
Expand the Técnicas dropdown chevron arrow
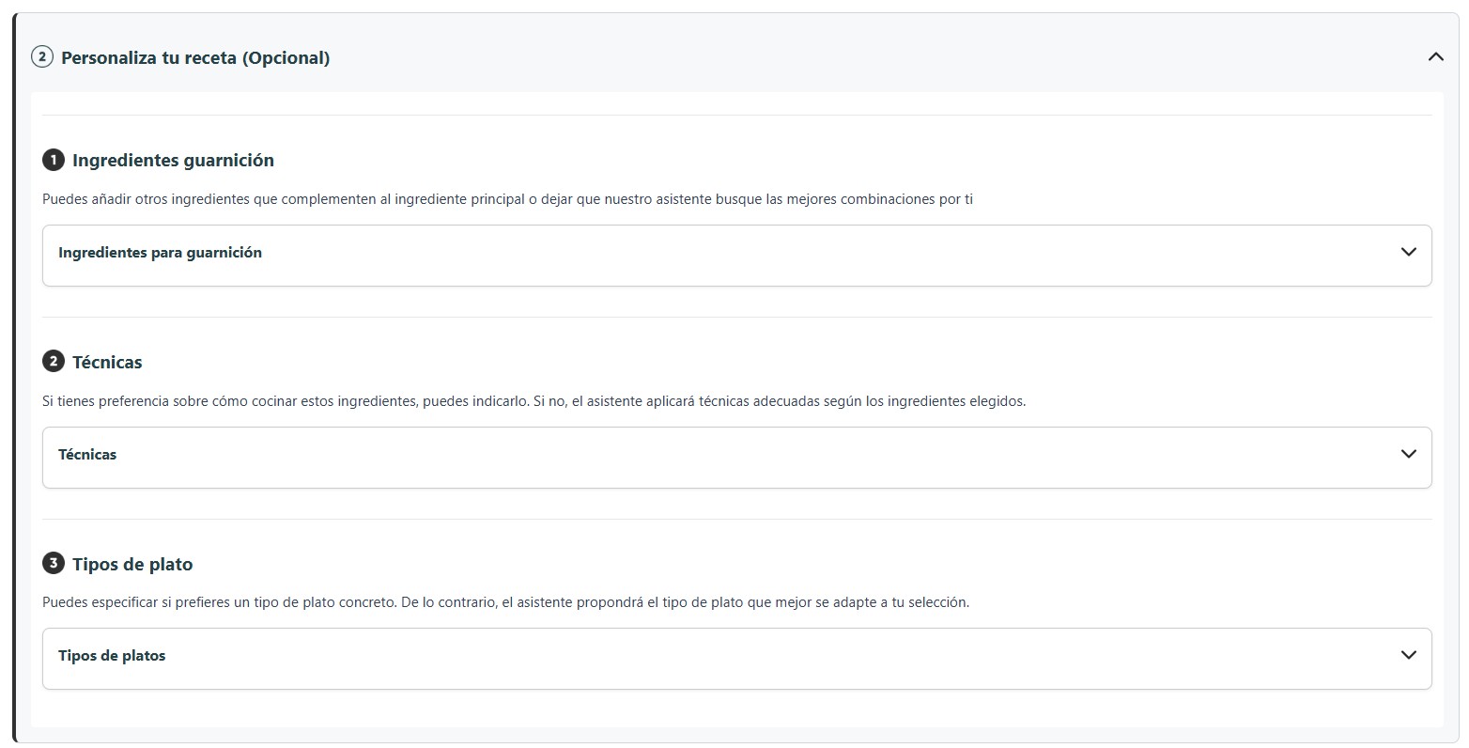coord(1408,454)
